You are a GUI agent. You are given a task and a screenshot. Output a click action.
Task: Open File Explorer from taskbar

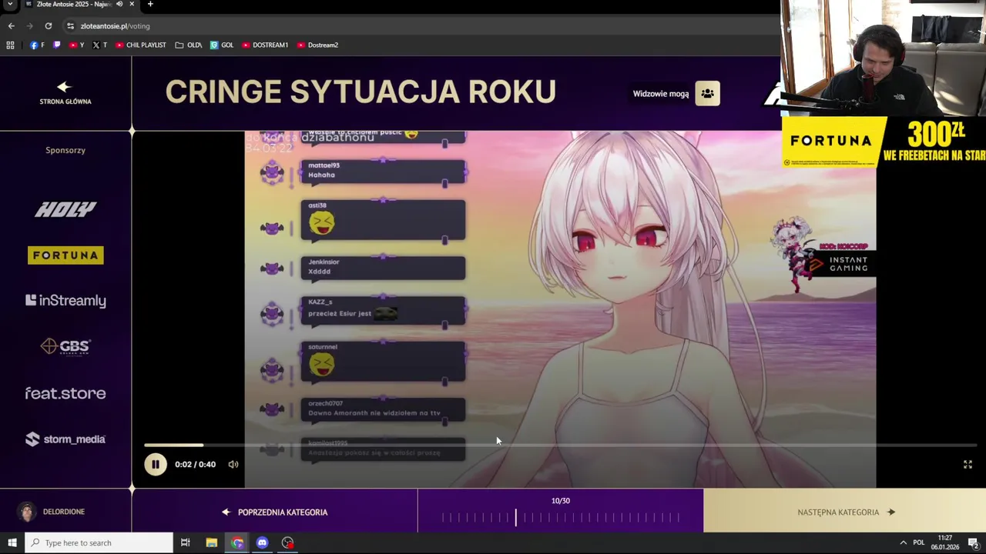pos(211,543)
